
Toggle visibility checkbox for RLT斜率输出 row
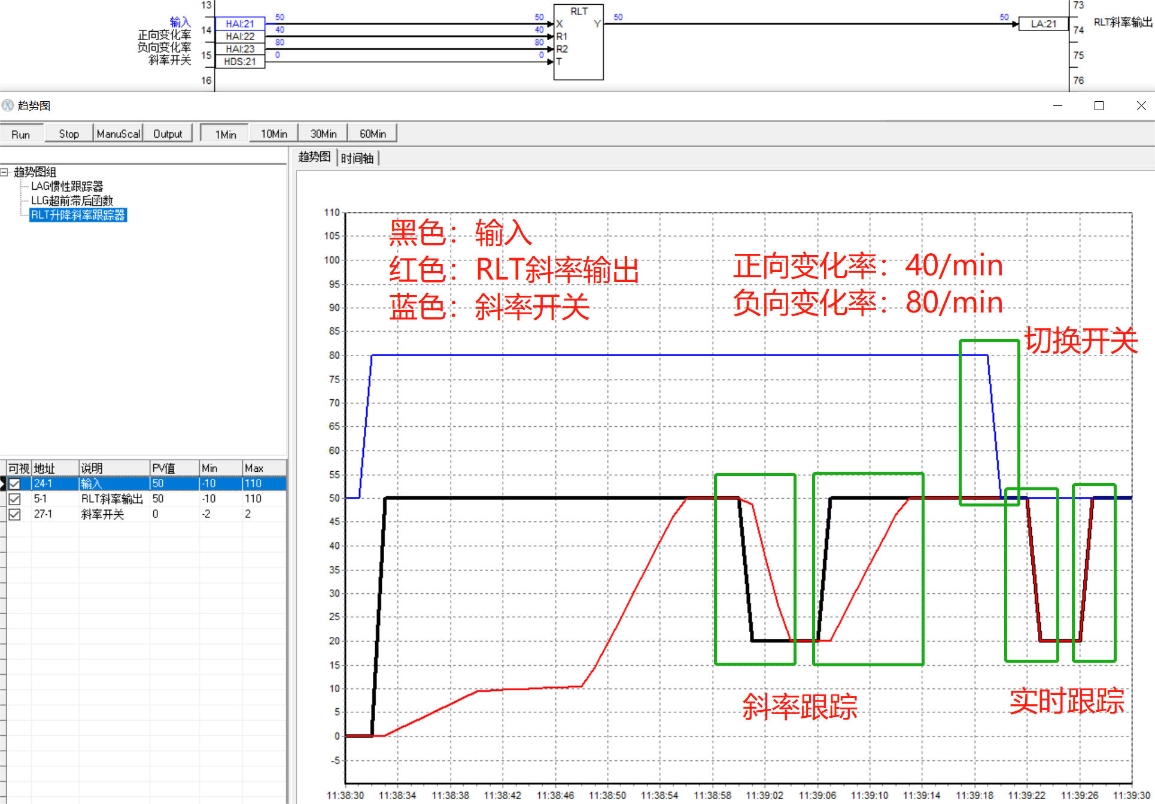click(x=15, y=499)
